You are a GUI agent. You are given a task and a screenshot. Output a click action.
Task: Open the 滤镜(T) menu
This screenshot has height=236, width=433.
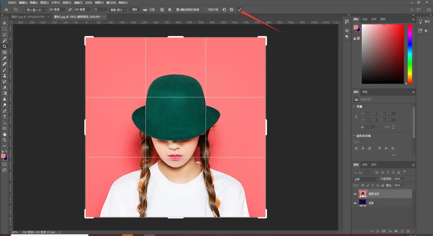(78, 3)
